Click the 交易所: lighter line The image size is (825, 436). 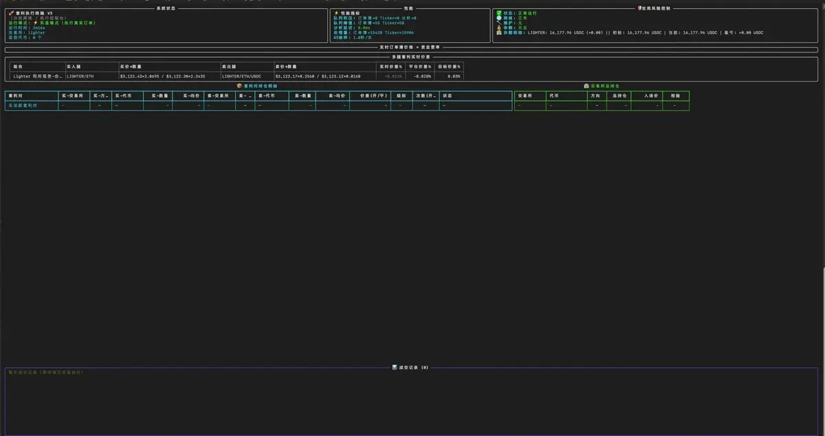pos(27,32)
